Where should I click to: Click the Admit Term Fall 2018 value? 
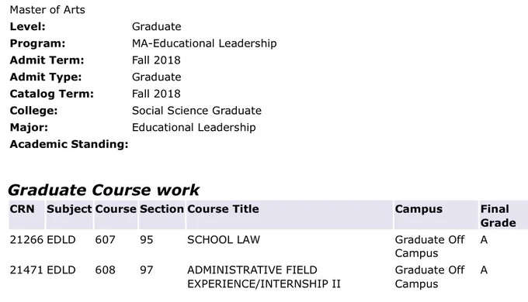156,60
